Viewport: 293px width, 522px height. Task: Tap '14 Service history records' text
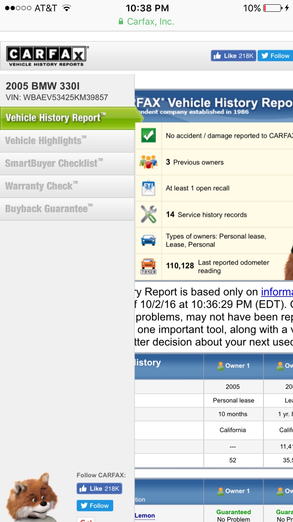(206, 214)
